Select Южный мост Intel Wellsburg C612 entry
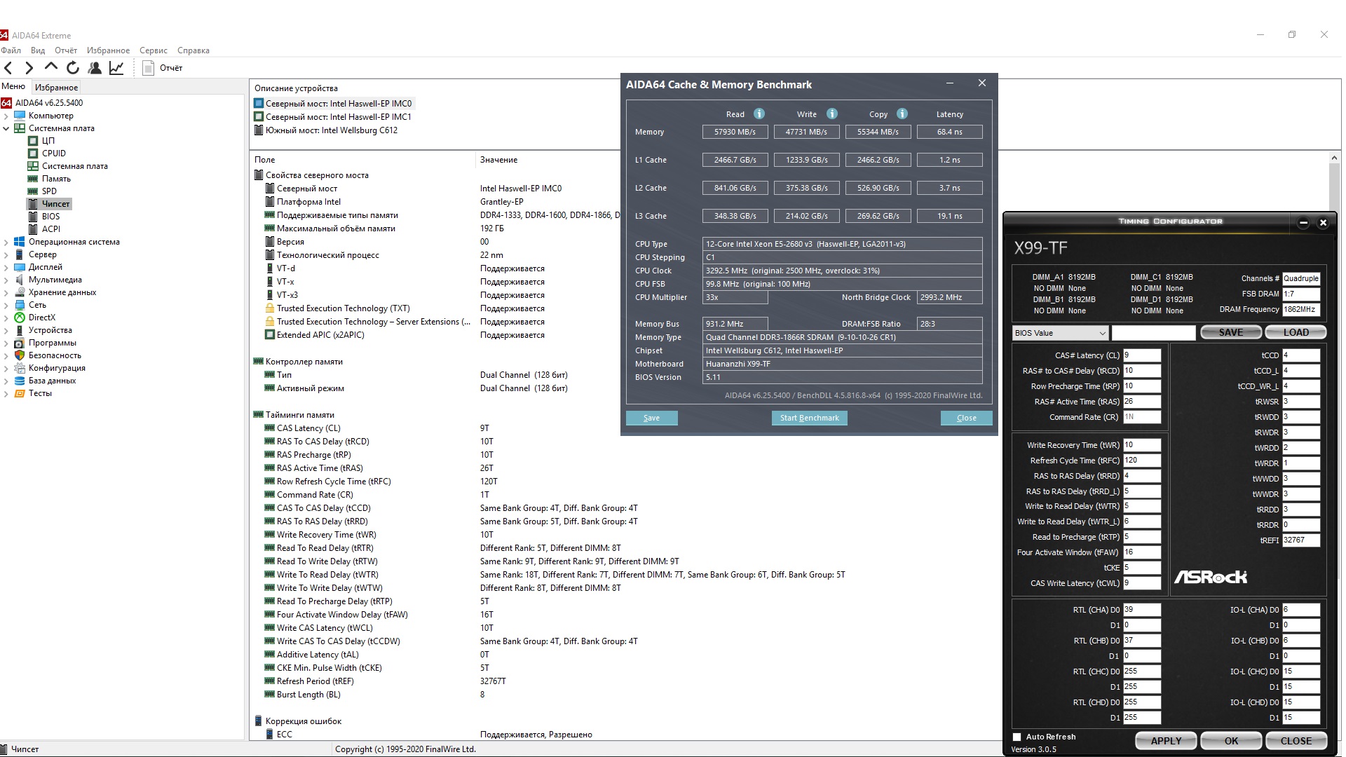Viewport: 1346px width, 757px height. pos(331,130)
